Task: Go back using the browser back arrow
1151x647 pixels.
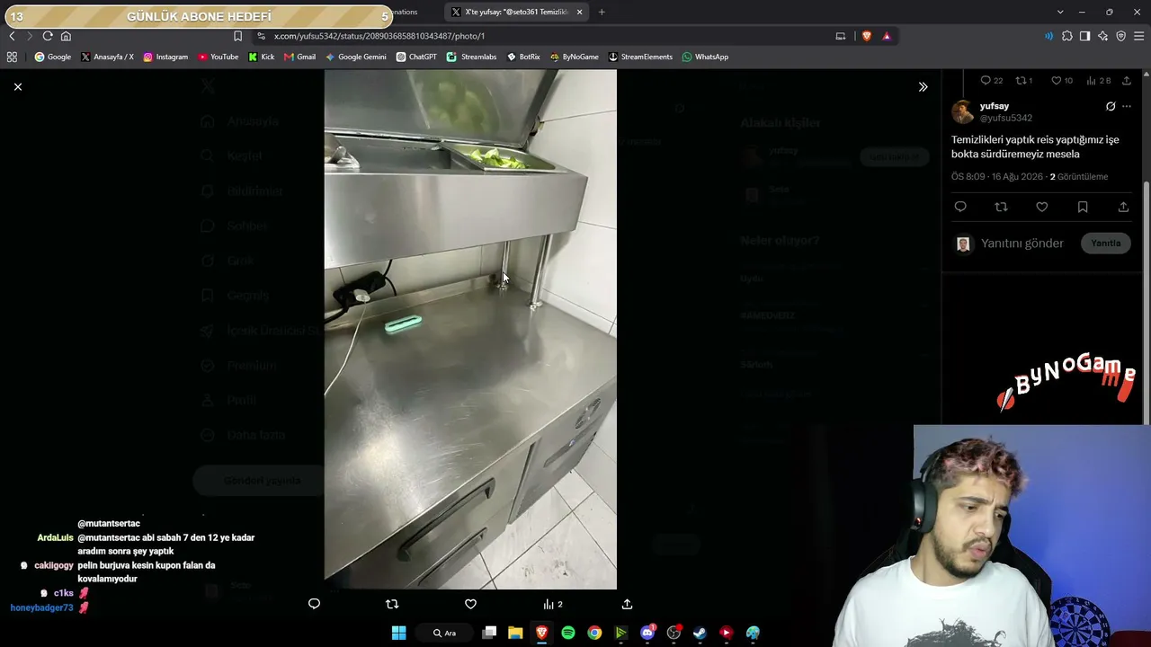Action: [x=12, y=36]
